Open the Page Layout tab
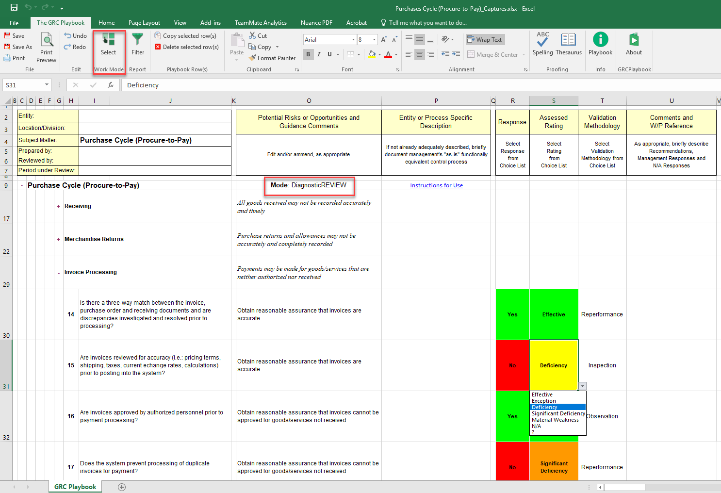The height and width of the screenshot is (493, 721). (144, 22)
